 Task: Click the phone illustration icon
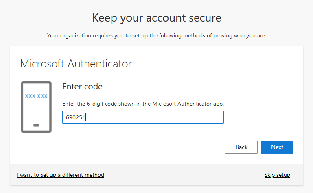36,107
